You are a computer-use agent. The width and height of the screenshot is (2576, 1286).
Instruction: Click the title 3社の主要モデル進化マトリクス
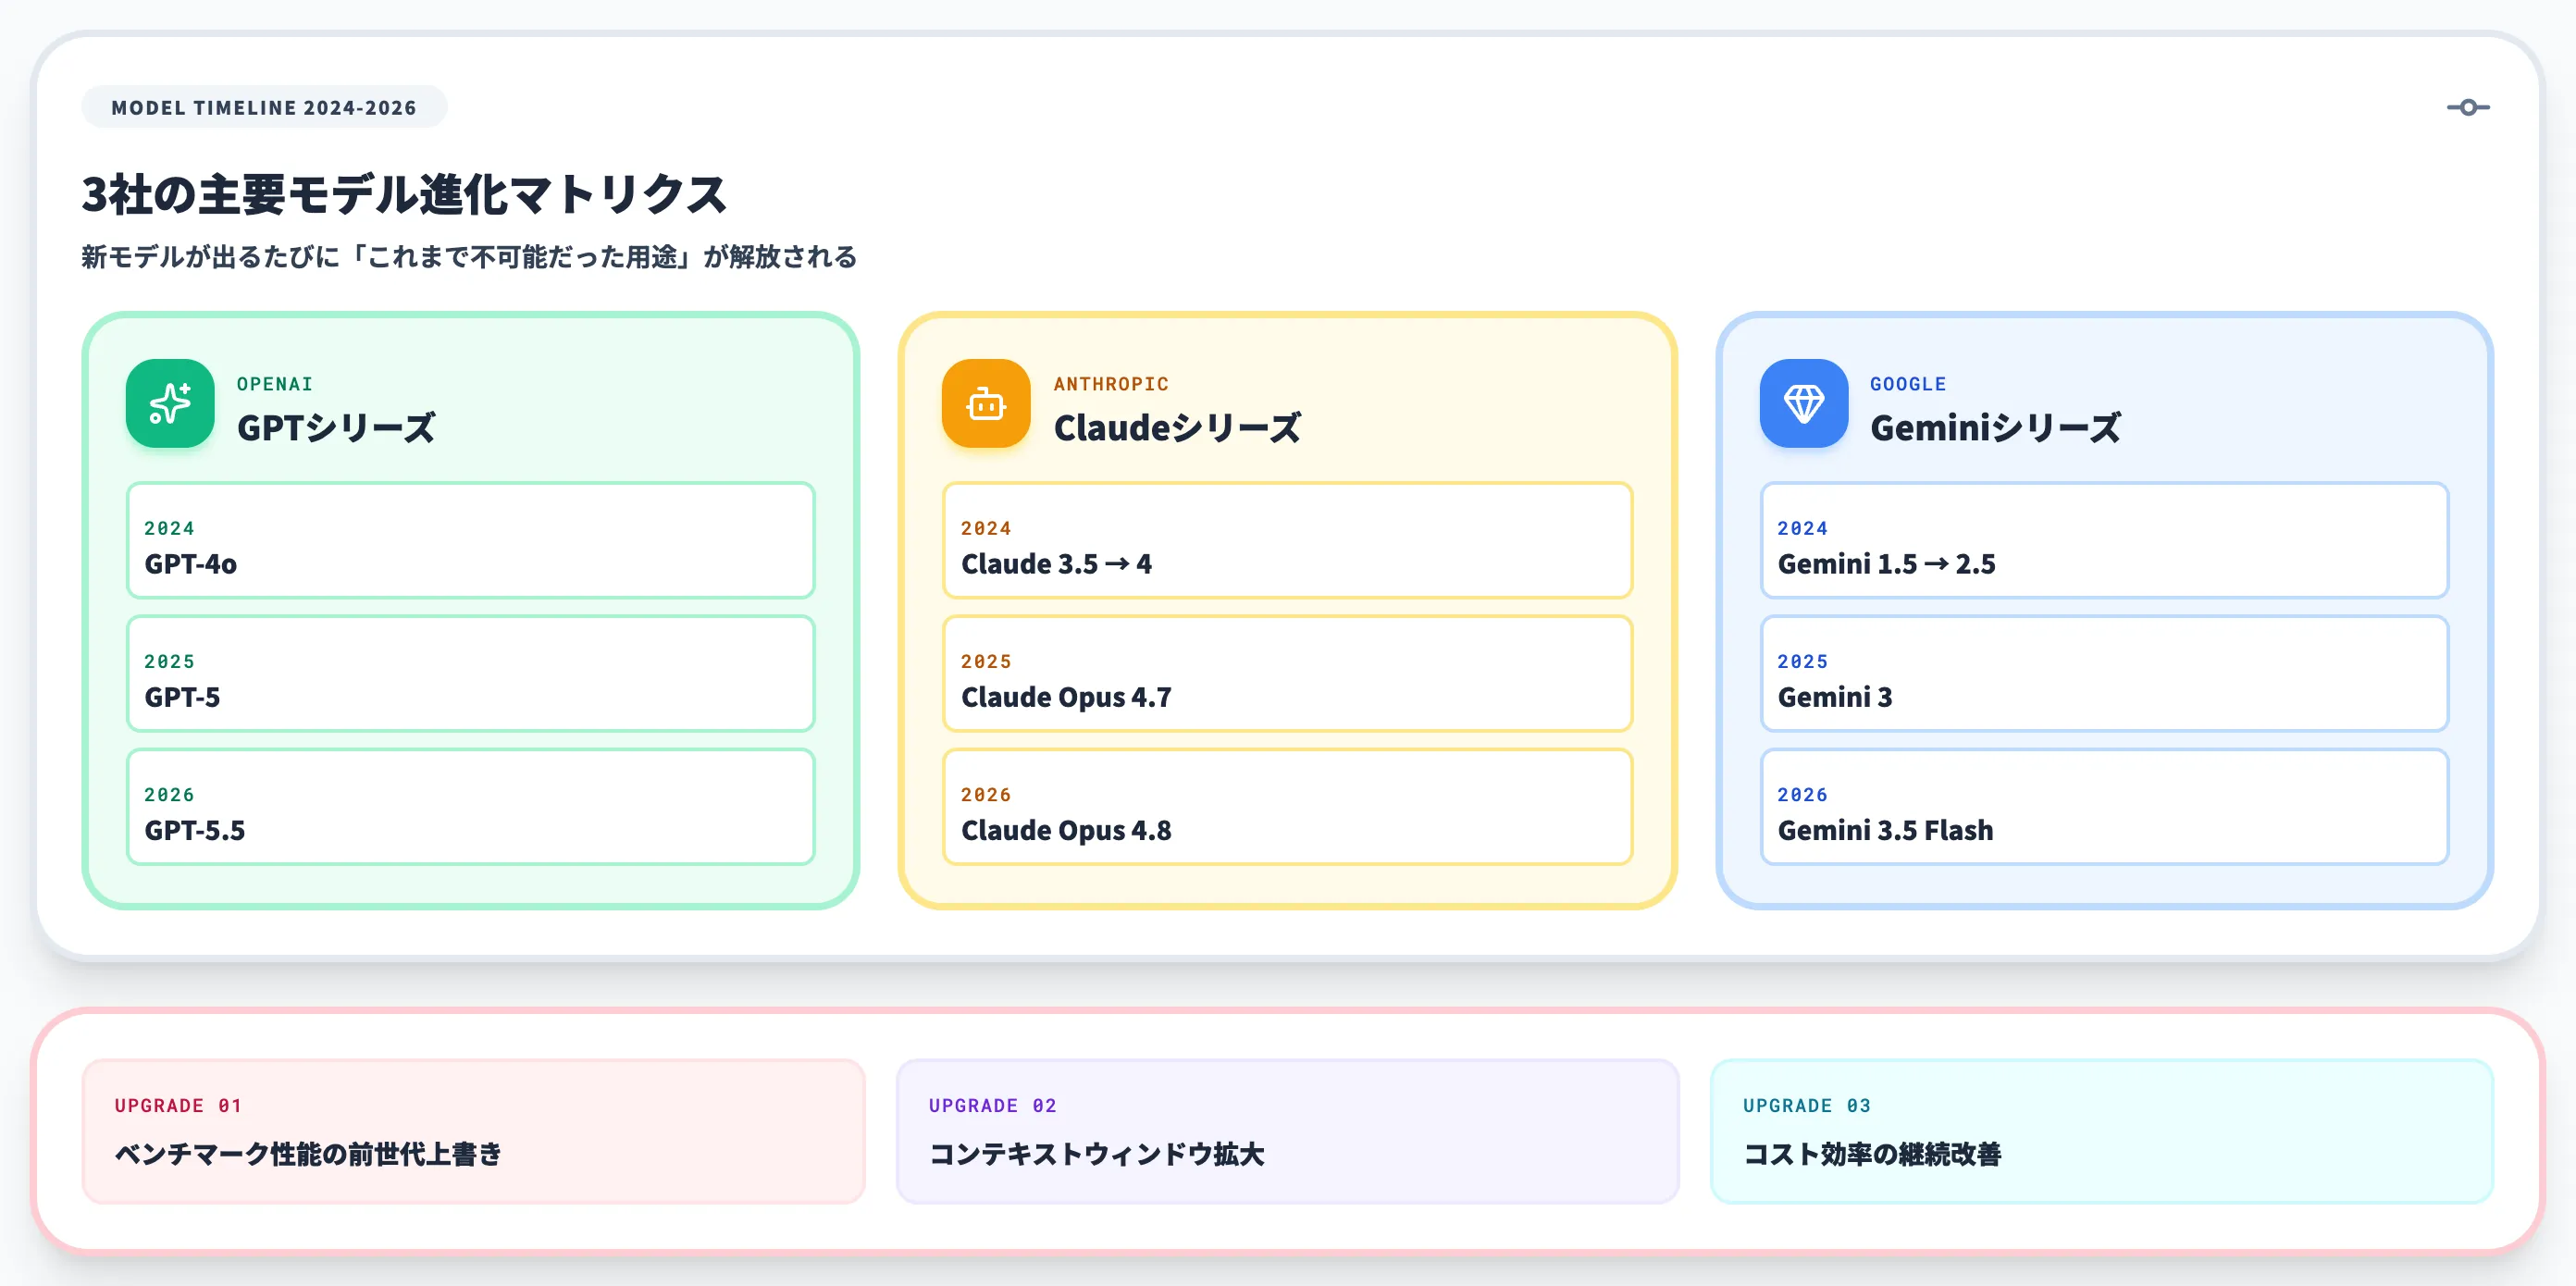pyautogui.click(x=404, y=194)
